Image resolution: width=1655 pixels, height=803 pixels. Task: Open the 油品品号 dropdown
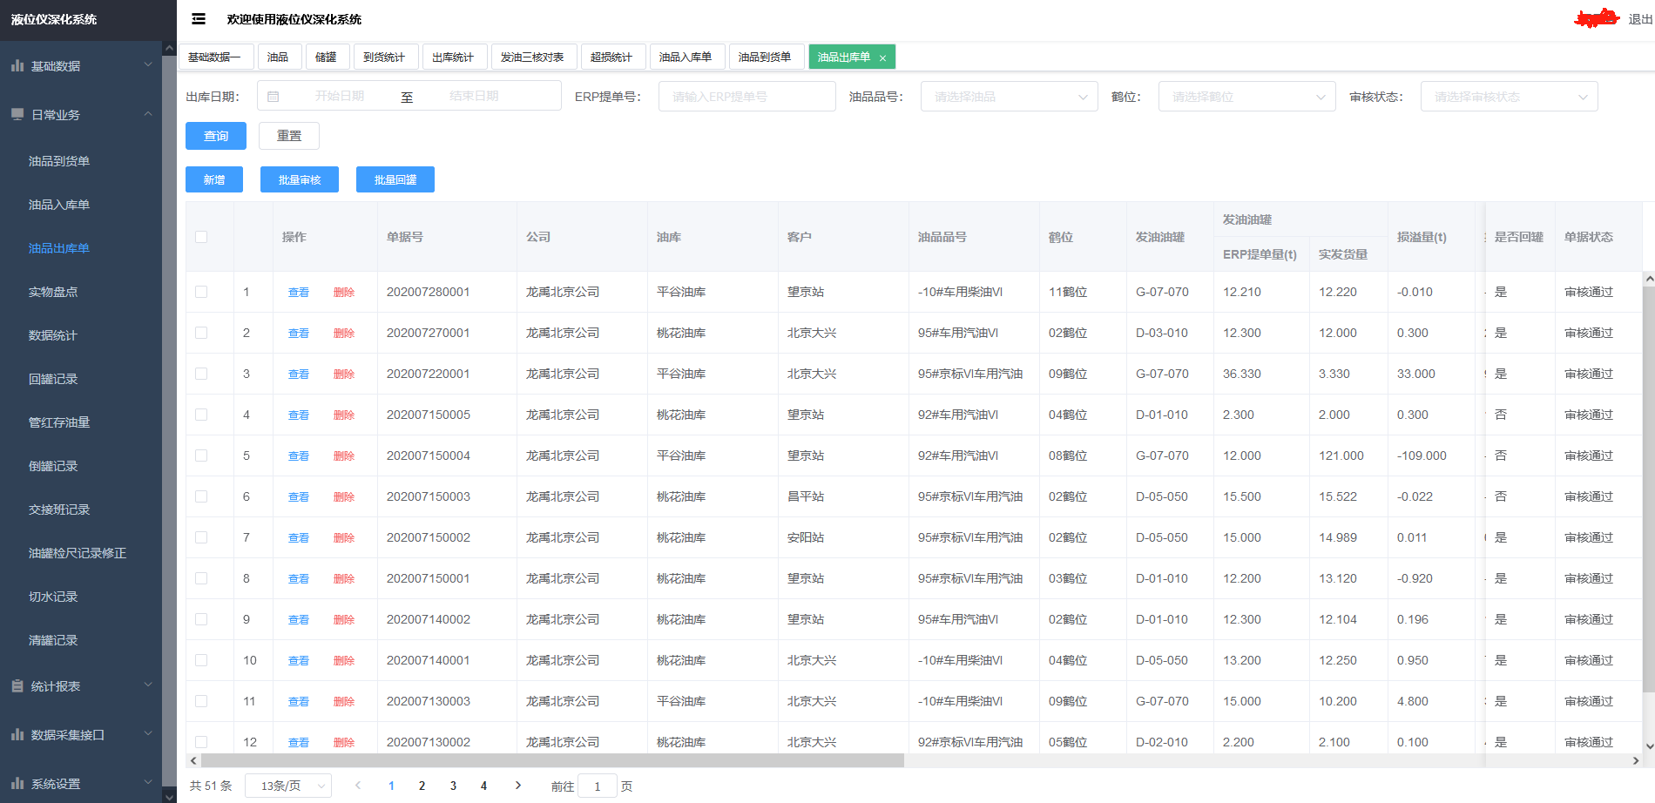pyautogui.click(x=1009, y=97)
